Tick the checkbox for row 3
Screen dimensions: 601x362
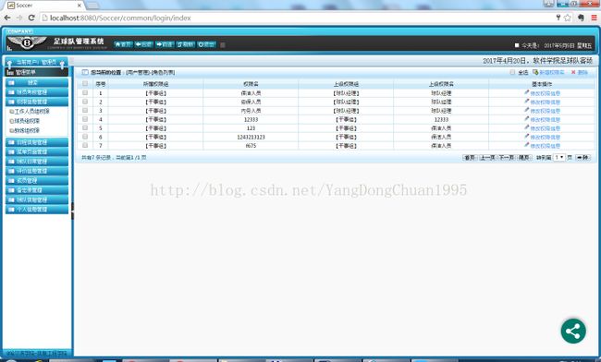(x=85, y=110)
